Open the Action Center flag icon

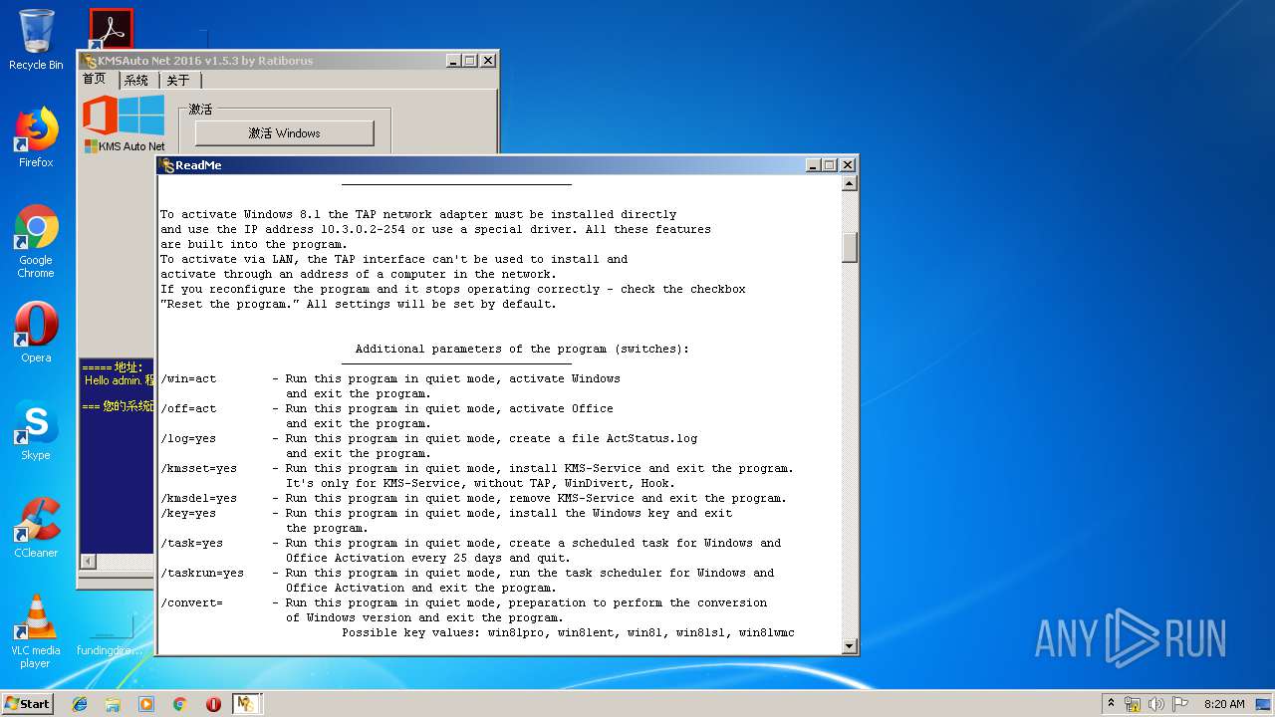point(1180,704)
